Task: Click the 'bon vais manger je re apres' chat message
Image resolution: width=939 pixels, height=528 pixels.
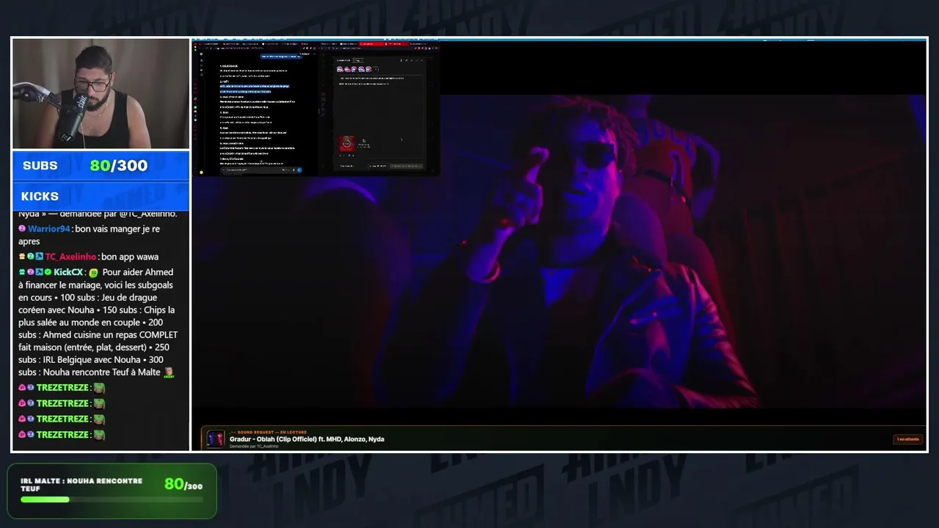Action: click(x=89, y=235)
